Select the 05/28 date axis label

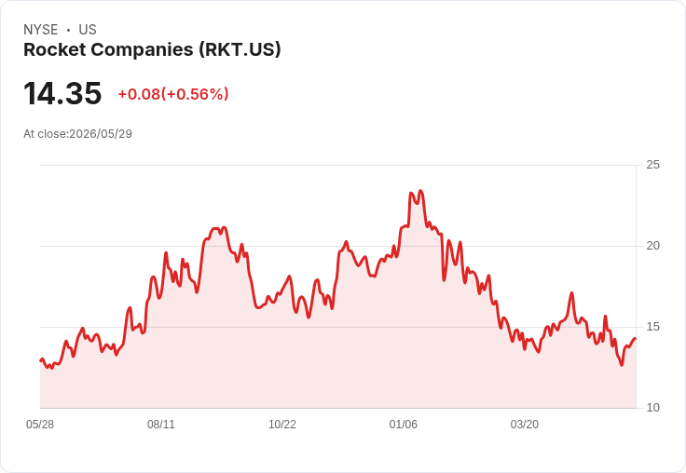(x=40, y=425)
